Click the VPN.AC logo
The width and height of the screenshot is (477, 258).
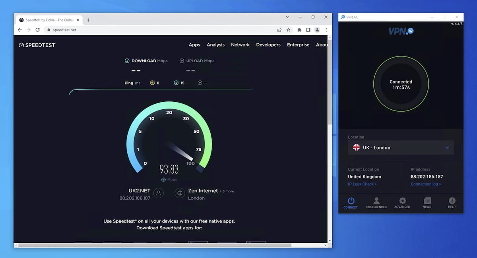[x=401, y=31]
